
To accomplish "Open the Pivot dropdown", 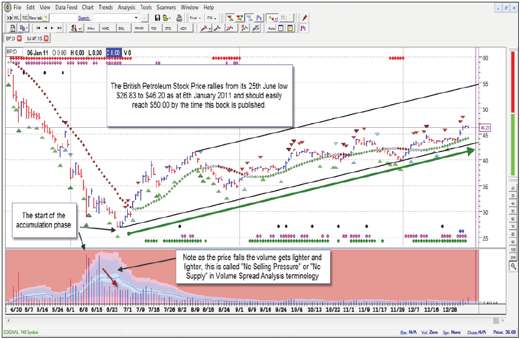I will [x=195, y=18].
